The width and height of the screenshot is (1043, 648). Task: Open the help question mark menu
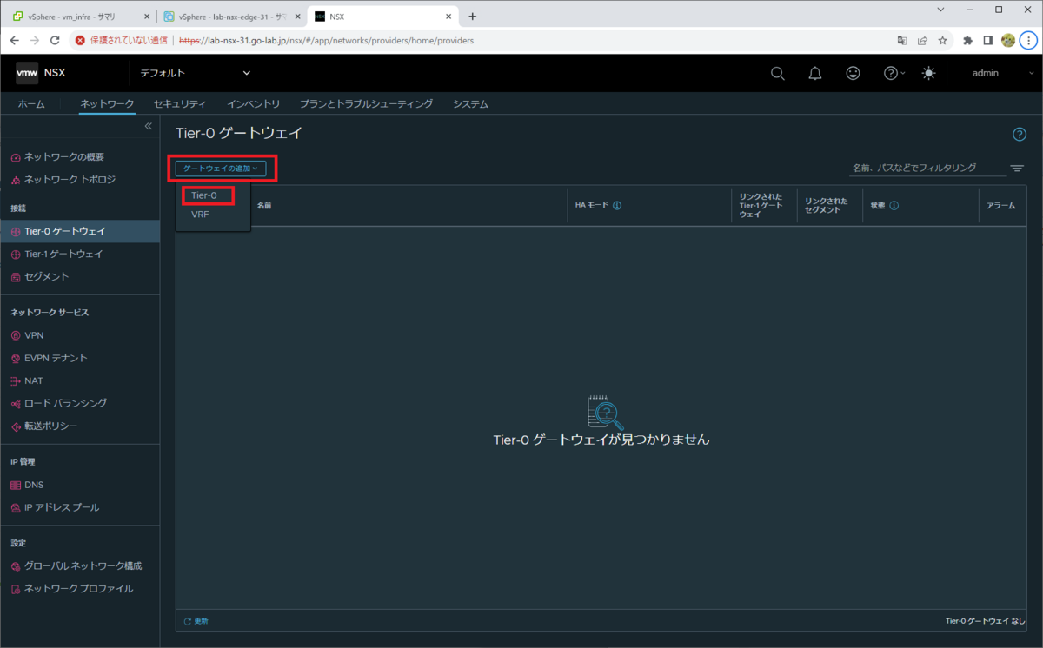click(x=894, y=73)
